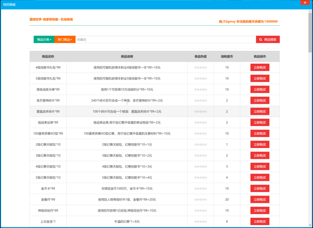This screenshot has height=228, width=313.
Task: Click the 网页商城 window title
Action: [9, 4]
